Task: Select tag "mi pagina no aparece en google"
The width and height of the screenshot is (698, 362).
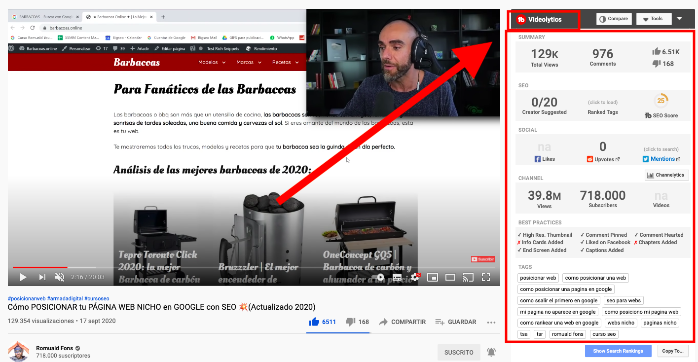Action: [x=558, y=312]
